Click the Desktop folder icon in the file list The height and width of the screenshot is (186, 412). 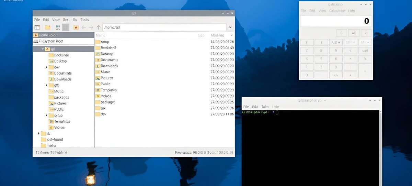pyautogui.click(x=98, y=54)
